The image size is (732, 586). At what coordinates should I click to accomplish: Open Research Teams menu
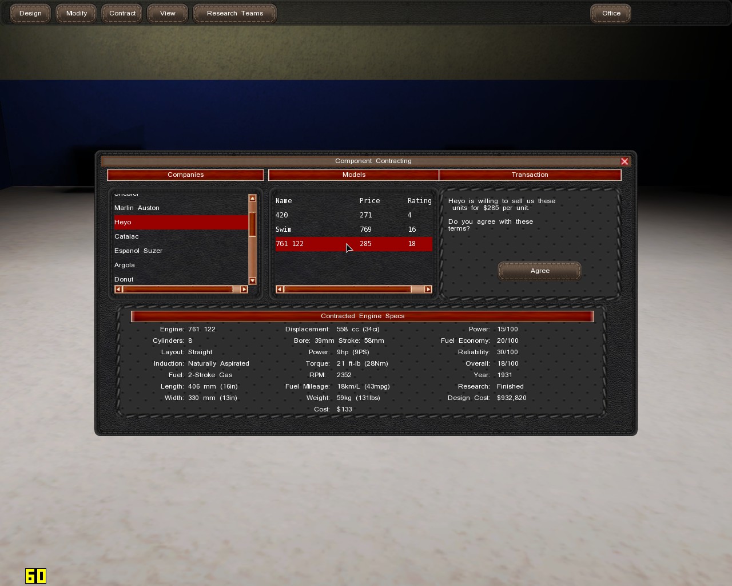235,13
